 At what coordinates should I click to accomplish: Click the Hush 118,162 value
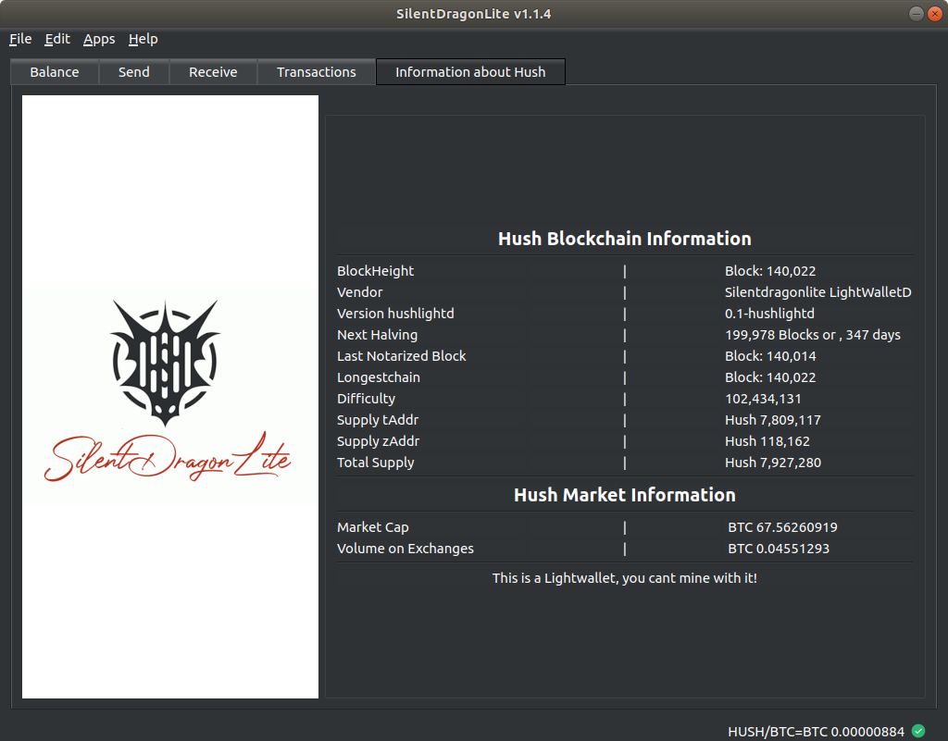[767, 441]
